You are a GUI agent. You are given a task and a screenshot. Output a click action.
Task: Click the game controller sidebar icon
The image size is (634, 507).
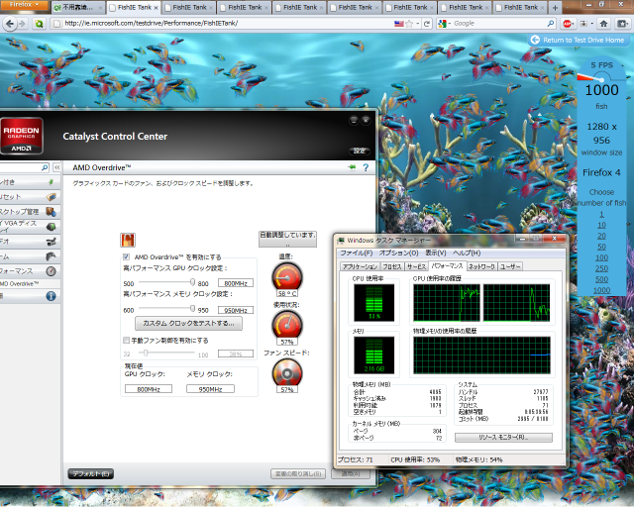pos(51,255)
